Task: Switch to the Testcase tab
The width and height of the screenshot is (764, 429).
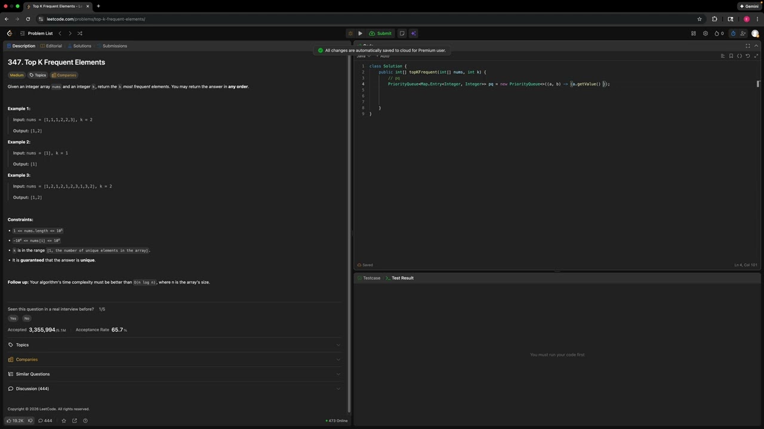Action: 368,278
